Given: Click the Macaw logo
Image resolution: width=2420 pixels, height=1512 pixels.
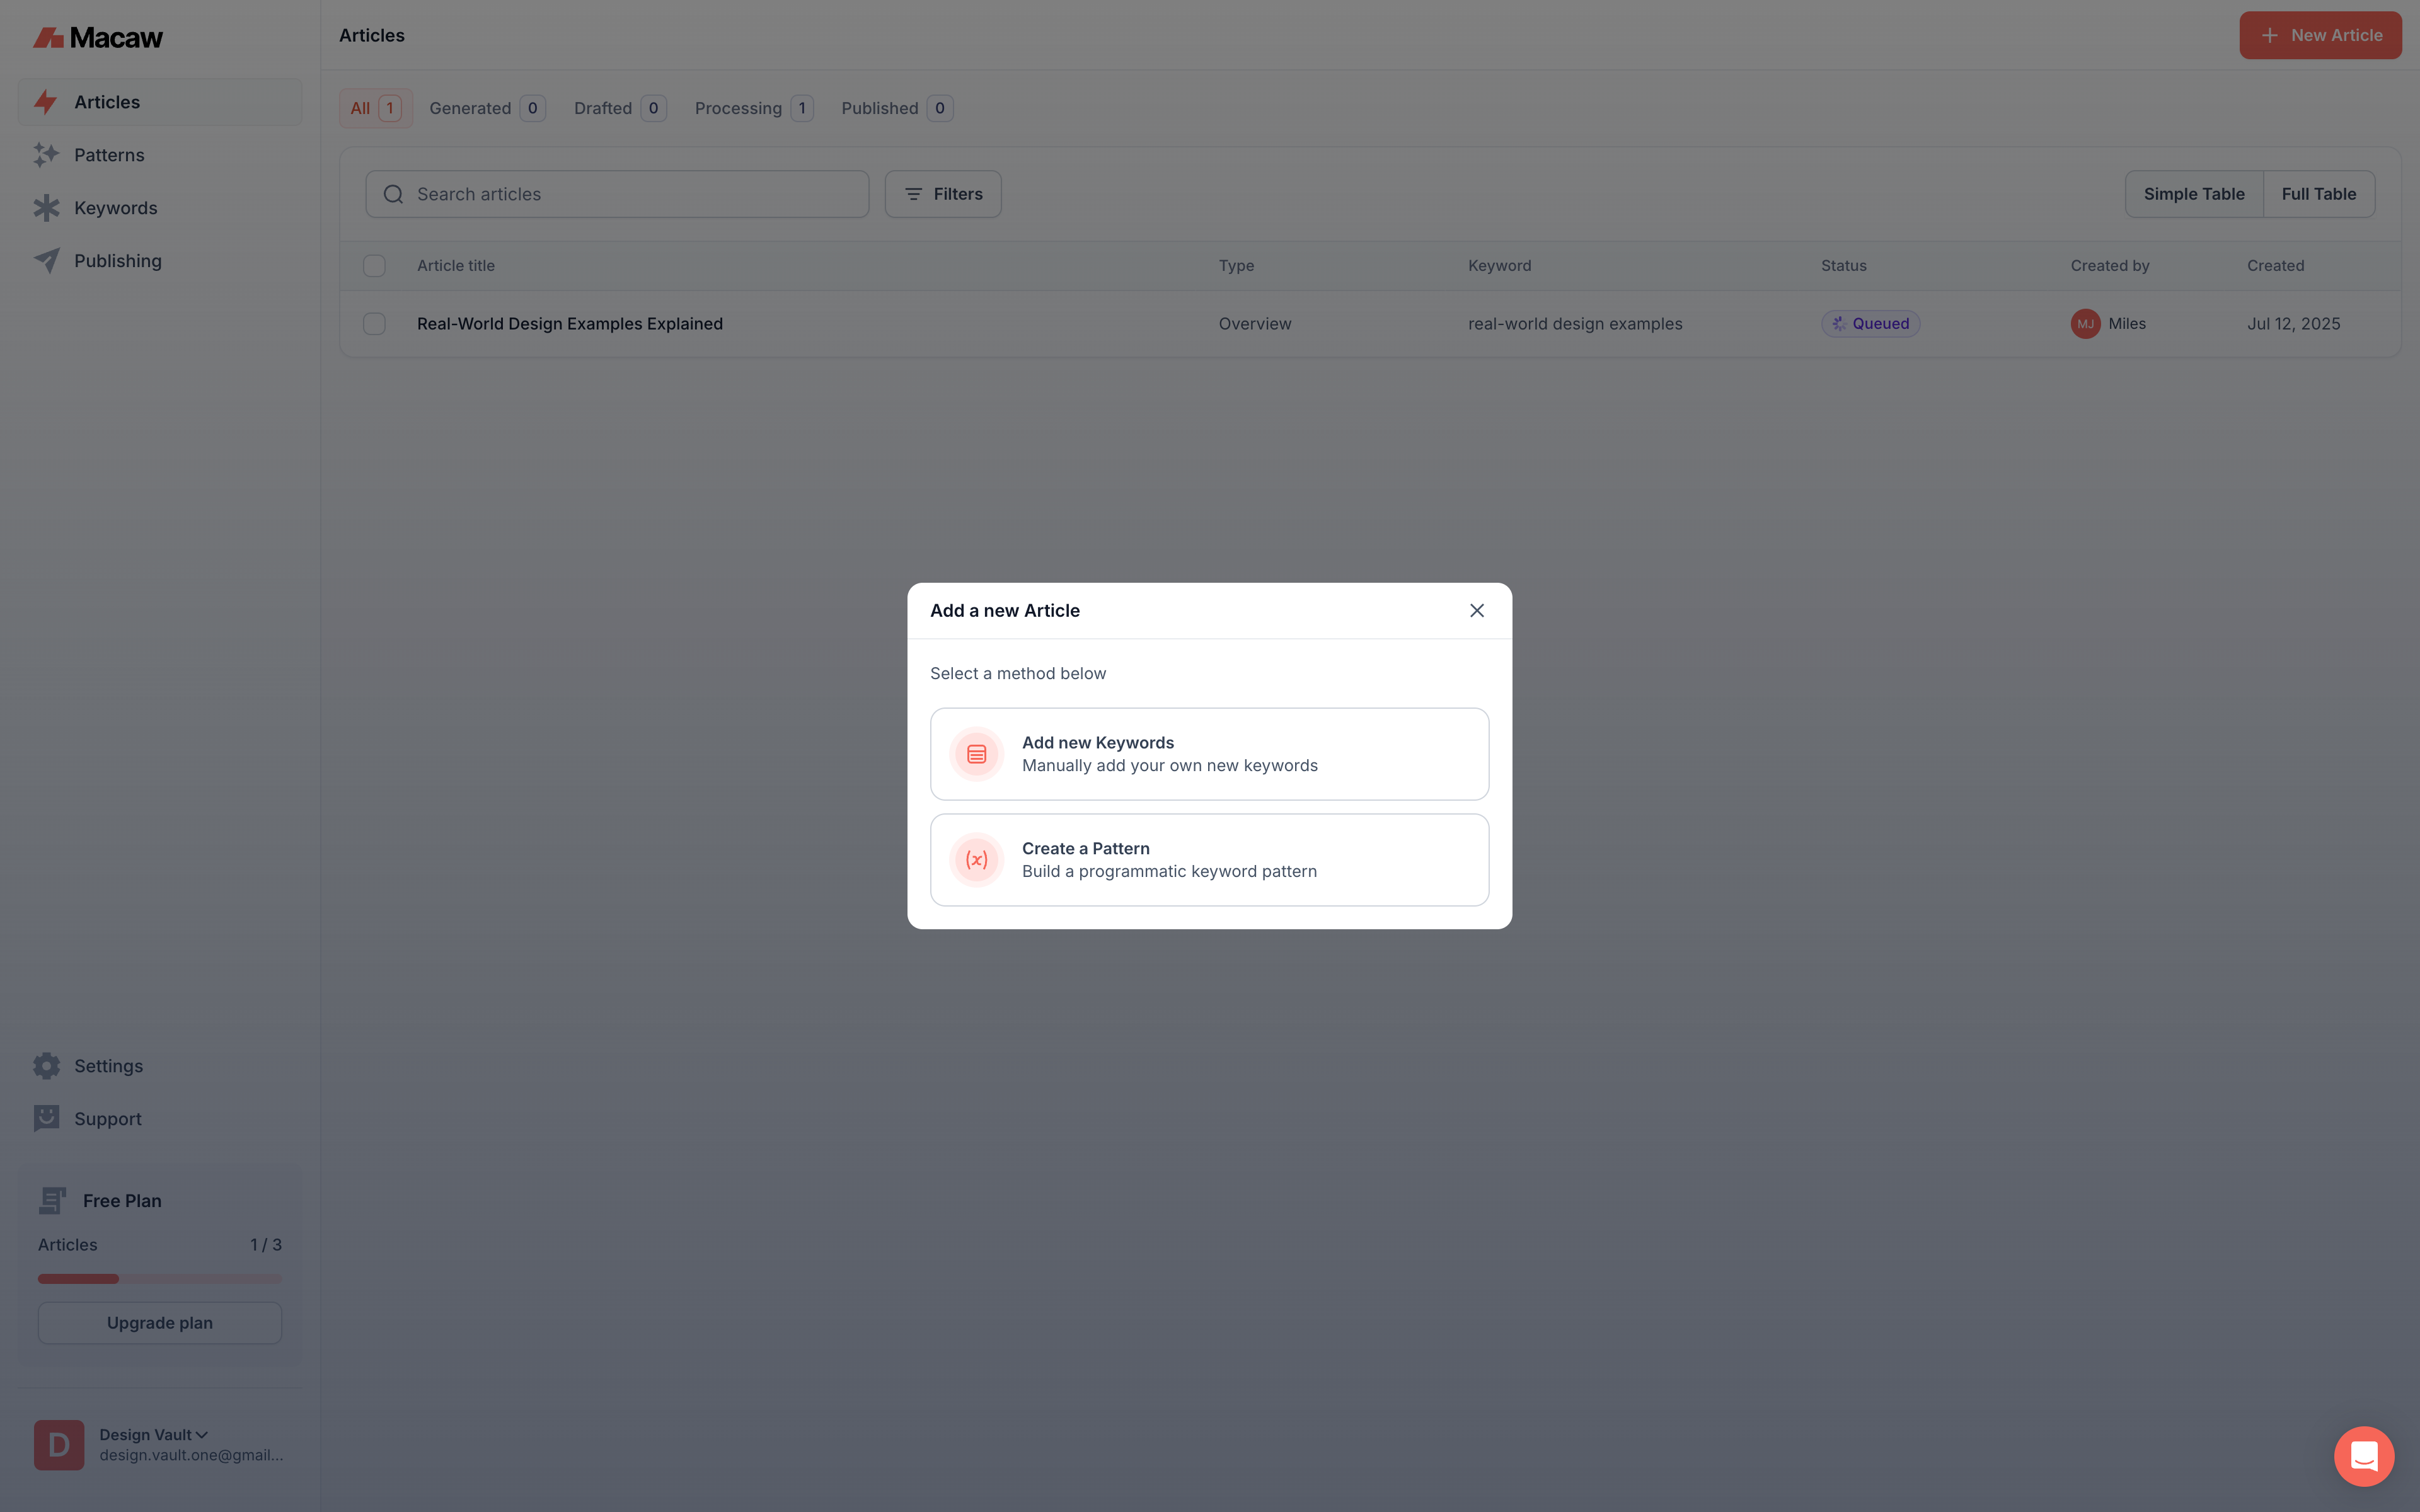Looking at the screenshot, I should 98,38.
